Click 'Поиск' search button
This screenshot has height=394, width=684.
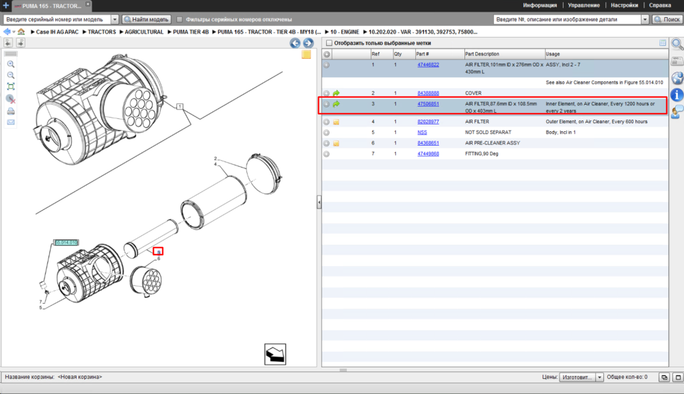[x=667, y=19]
